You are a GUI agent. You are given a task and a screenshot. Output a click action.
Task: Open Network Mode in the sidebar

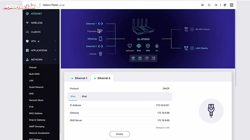click(36, 100)
